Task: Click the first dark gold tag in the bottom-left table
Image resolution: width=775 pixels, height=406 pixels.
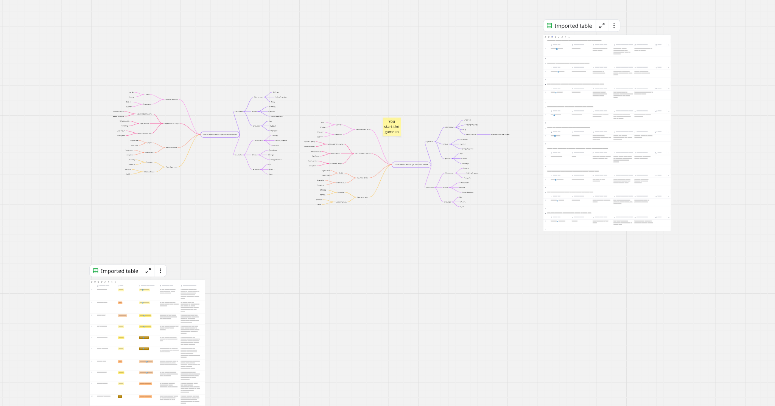Action: [x=144, y=338]
